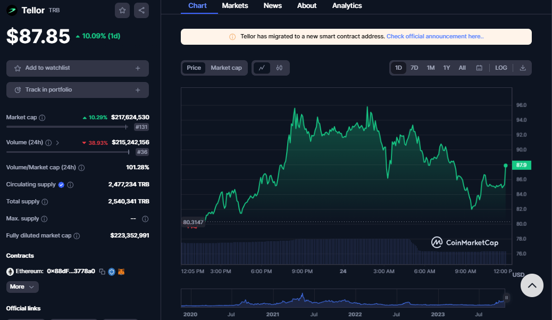Click the plus icon on Add to watchlist
The image size is (552, 320).
tap(138, 68)
